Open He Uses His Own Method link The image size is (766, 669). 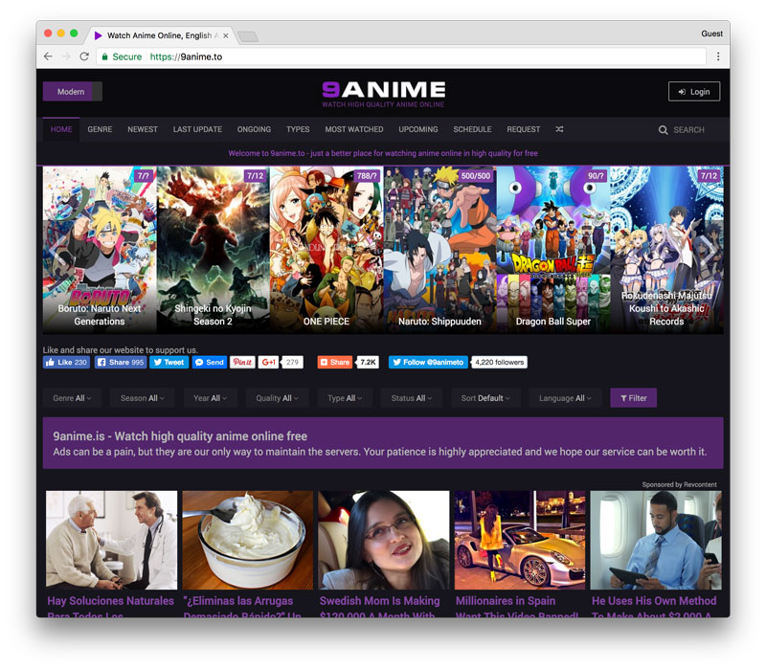[654, 607]
